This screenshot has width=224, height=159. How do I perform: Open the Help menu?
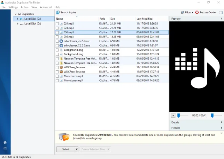coord(57,7)
